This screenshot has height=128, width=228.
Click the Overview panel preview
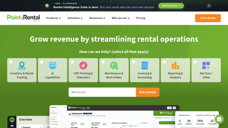pyautogui.click(x=28, y=122)
